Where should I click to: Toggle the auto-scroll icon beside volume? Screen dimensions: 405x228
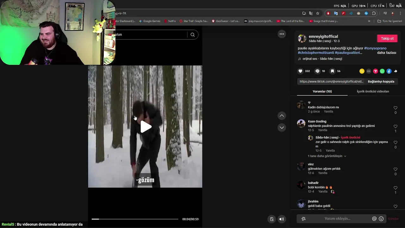click(x=271, y=219)
